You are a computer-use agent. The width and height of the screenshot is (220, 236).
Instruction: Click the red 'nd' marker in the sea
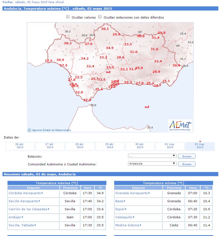(147, 107)
